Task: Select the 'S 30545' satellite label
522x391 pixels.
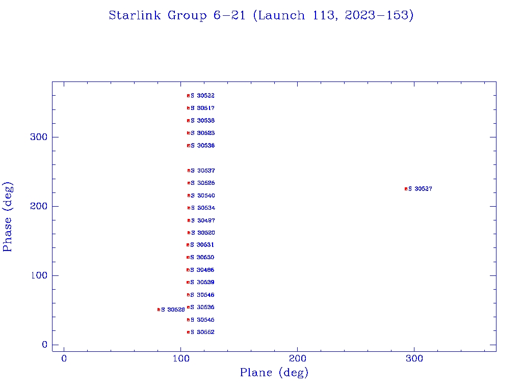Action: [x=202, y=320]
